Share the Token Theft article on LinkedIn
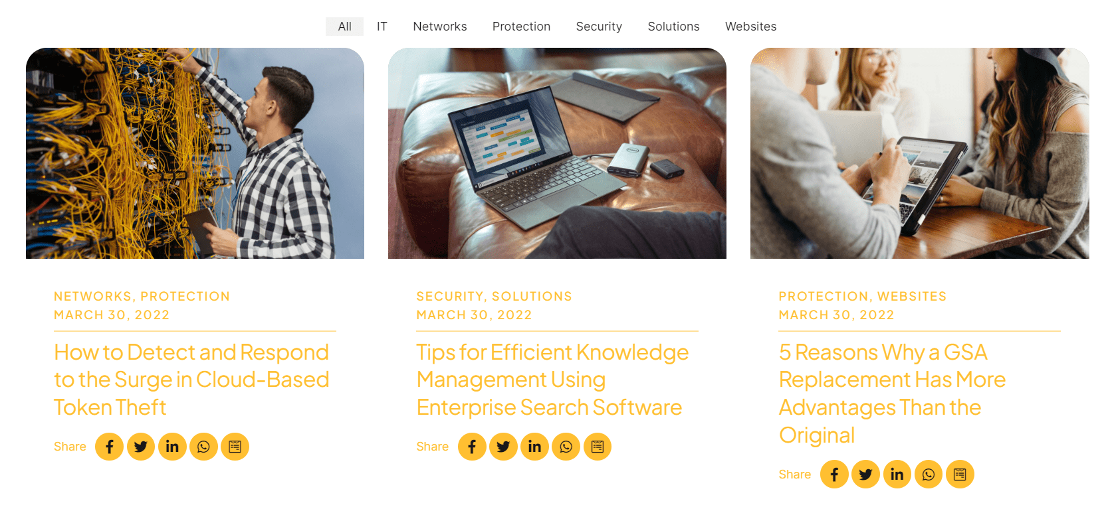The width and height of the screenshot is (1108, 509). [x=172, y=447]
